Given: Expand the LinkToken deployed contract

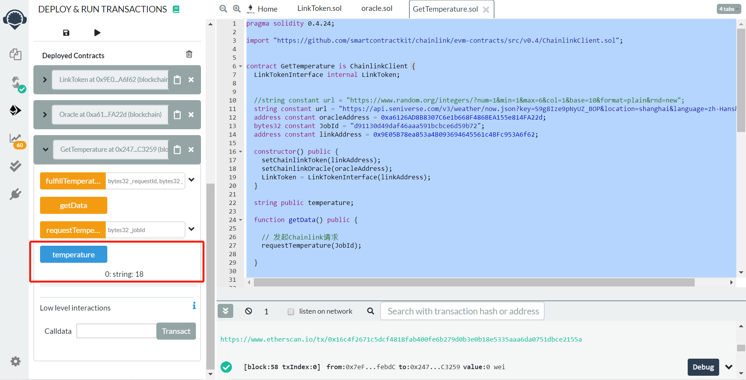Looking at the screenshot, I should point(45,80).
